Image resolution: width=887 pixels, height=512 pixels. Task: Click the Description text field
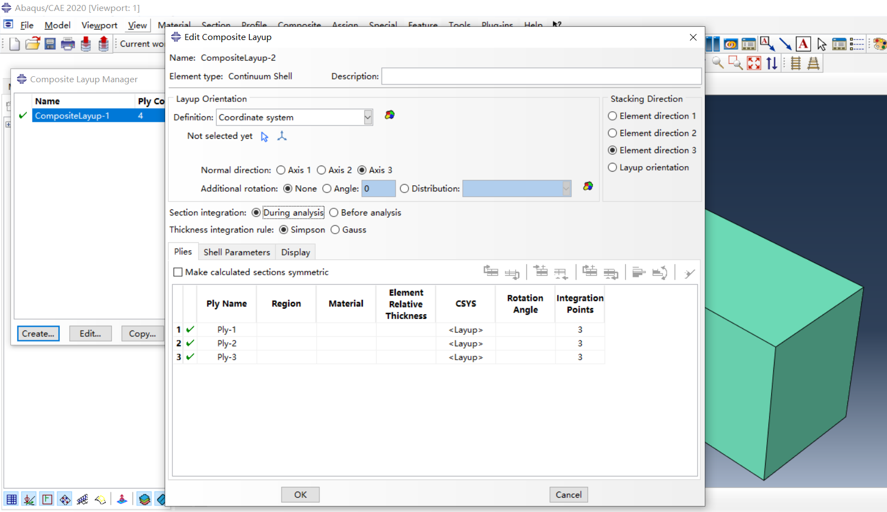(x=541, y=76)
